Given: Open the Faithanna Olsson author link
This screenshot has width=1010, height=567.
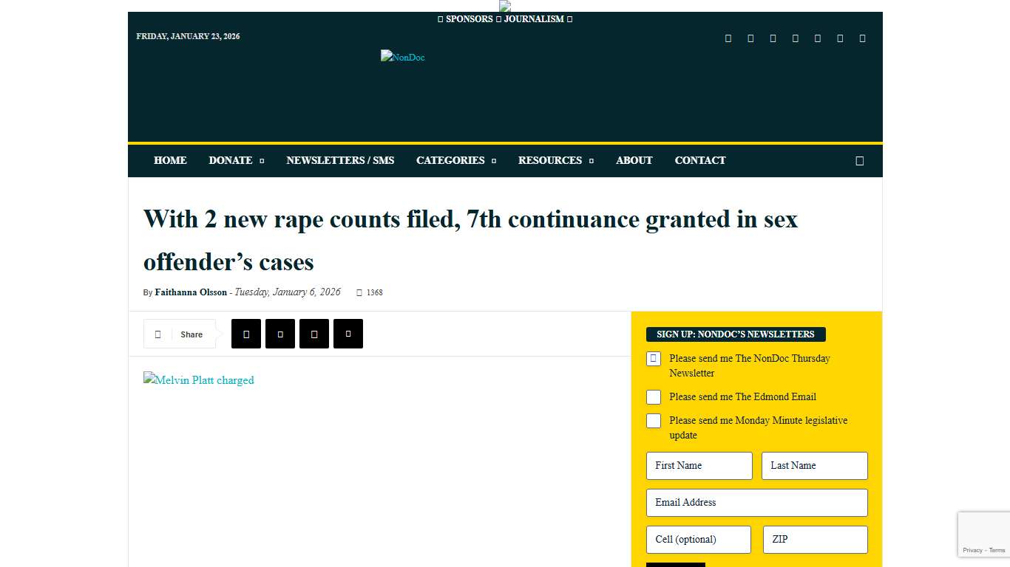Looking at the screenshot, I should [x=191, y=292].
